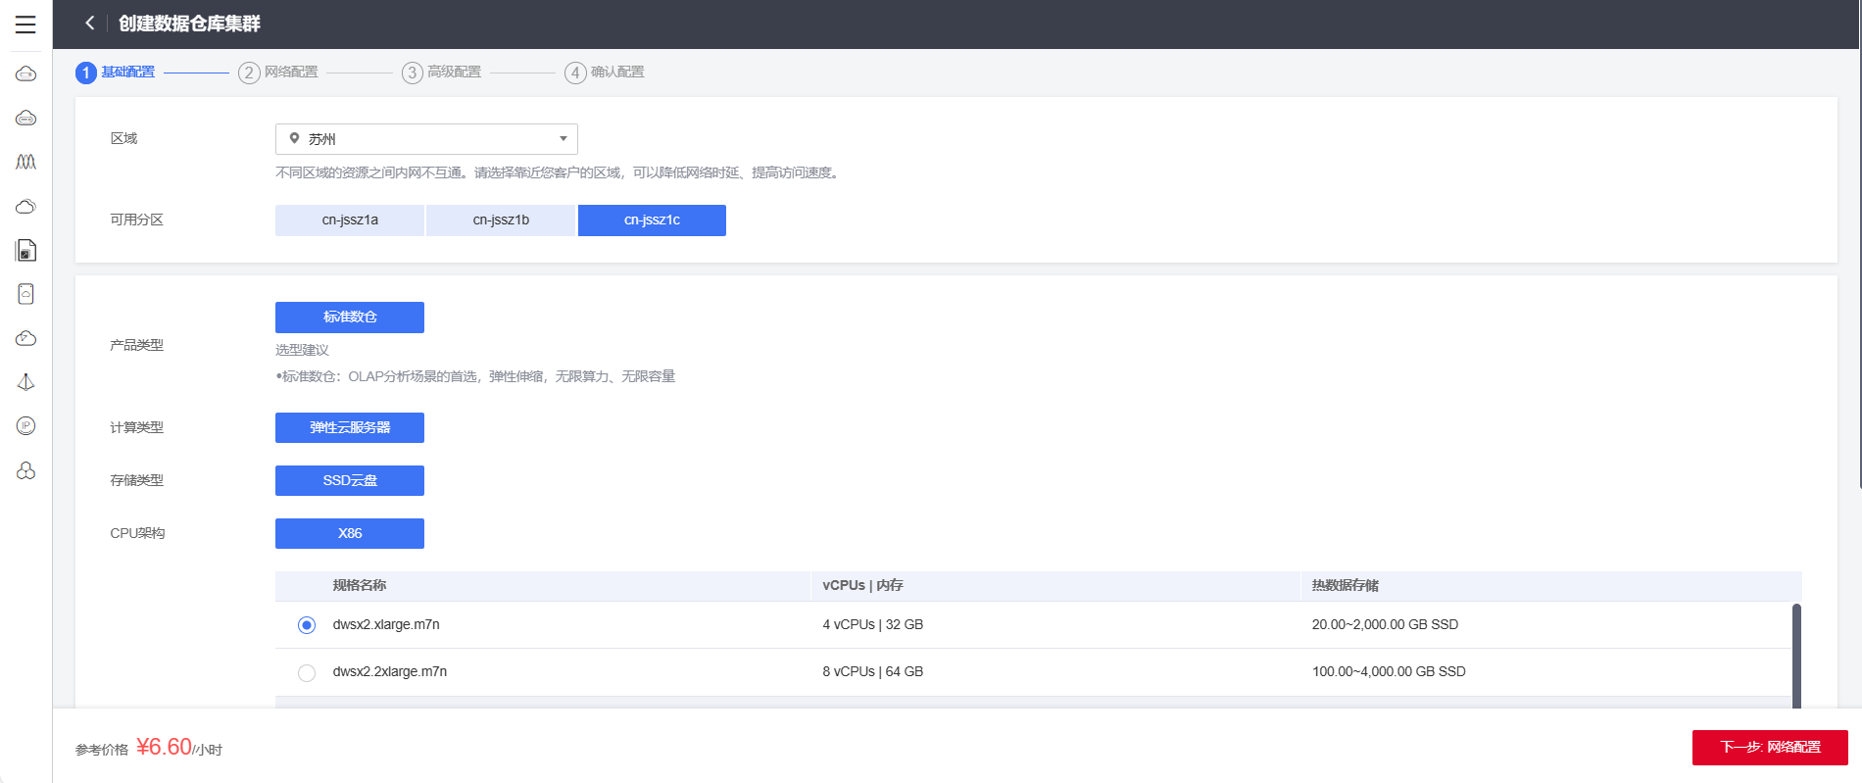
Task: Select the SSD云盘 storage type button
Action: coord(350,480)
